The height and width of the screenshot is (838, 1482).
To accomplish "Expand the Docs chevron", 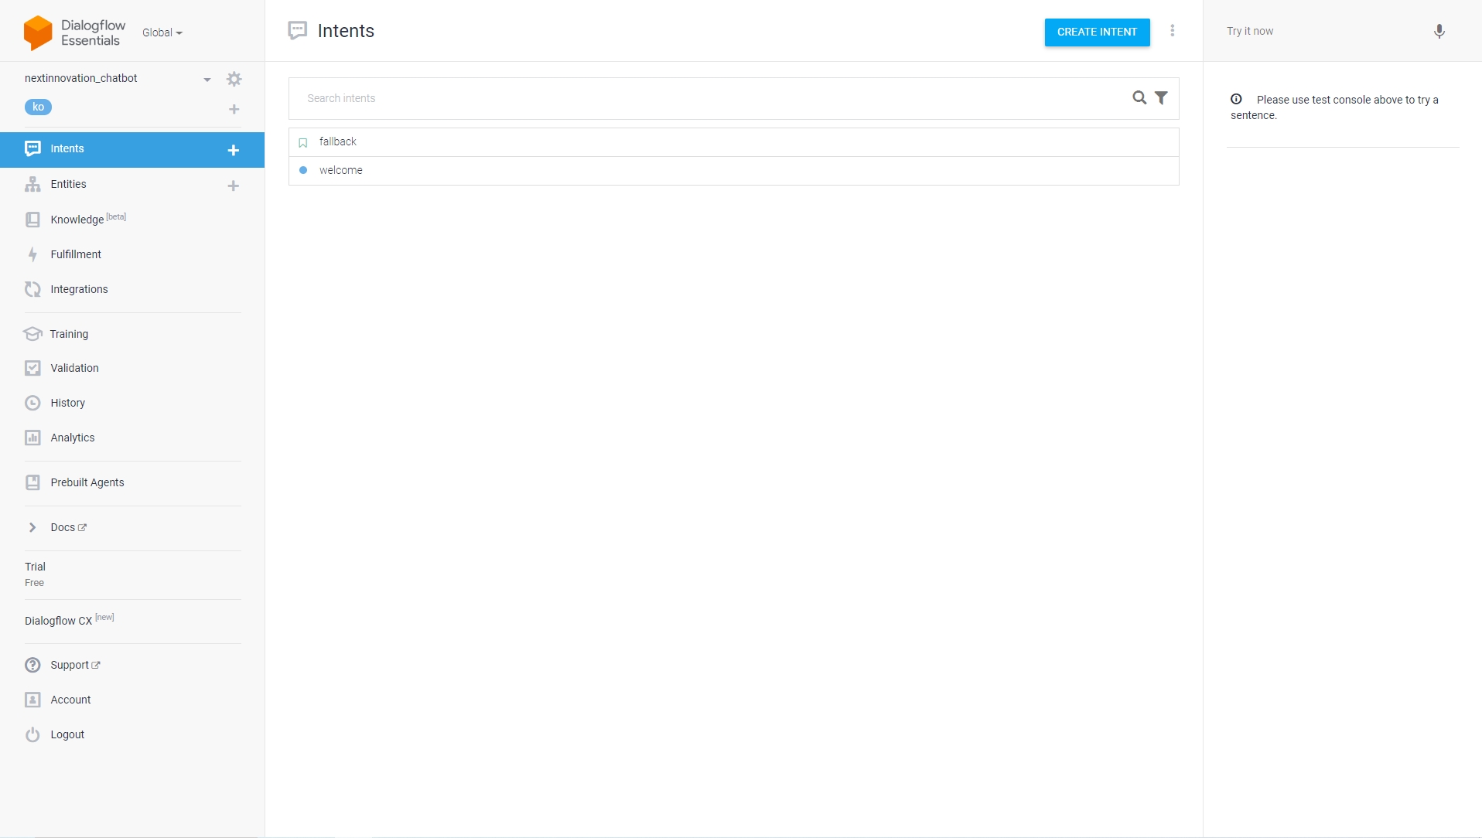I will [32, 527].
